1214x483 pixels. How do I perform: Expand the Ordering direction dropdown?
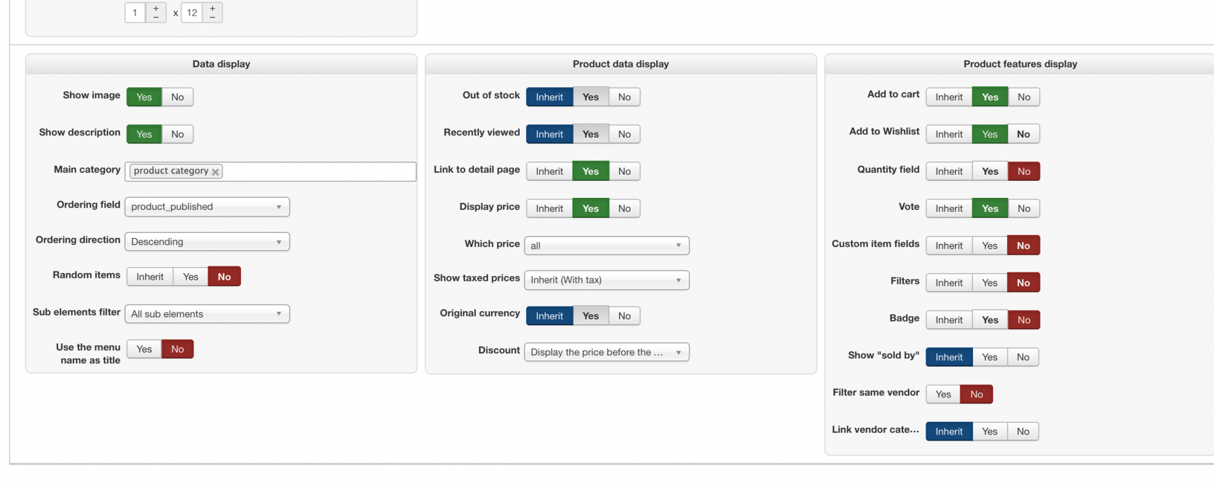point(207,242)
